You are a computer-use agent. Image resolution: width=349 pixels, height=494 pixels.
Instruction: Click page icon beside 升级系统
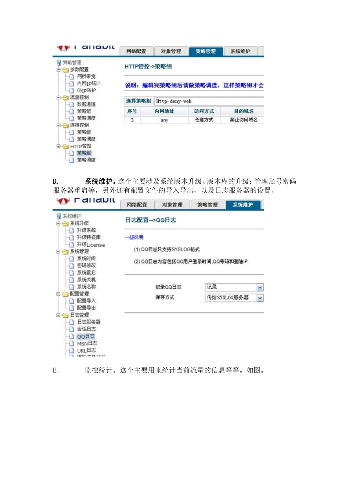click(72, 230)
